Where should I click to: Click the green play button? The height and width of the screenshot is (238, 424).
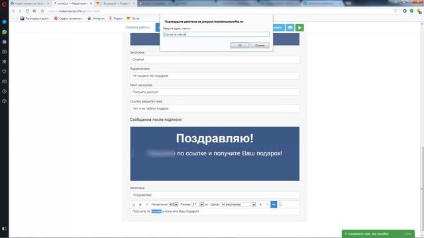pyautogui.click(x=299, y=28)
